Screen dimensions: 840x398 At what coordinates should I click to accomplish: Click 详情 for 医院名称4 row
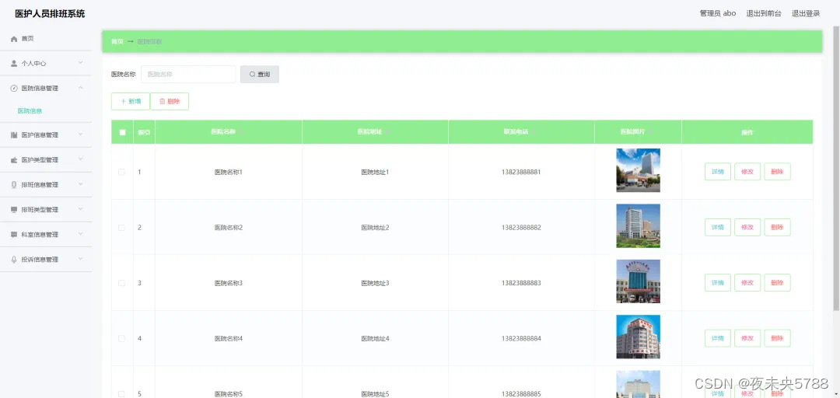(717, 338)
